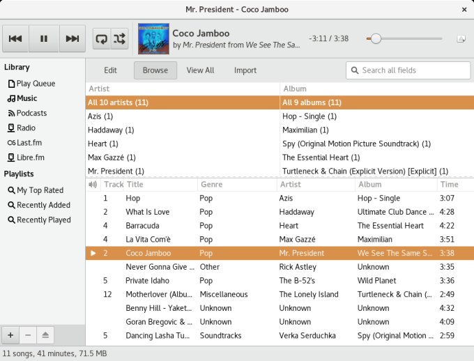474x361 pixels.
Task: Select the playing song Coco Jamboo
Action: [280, 253]
